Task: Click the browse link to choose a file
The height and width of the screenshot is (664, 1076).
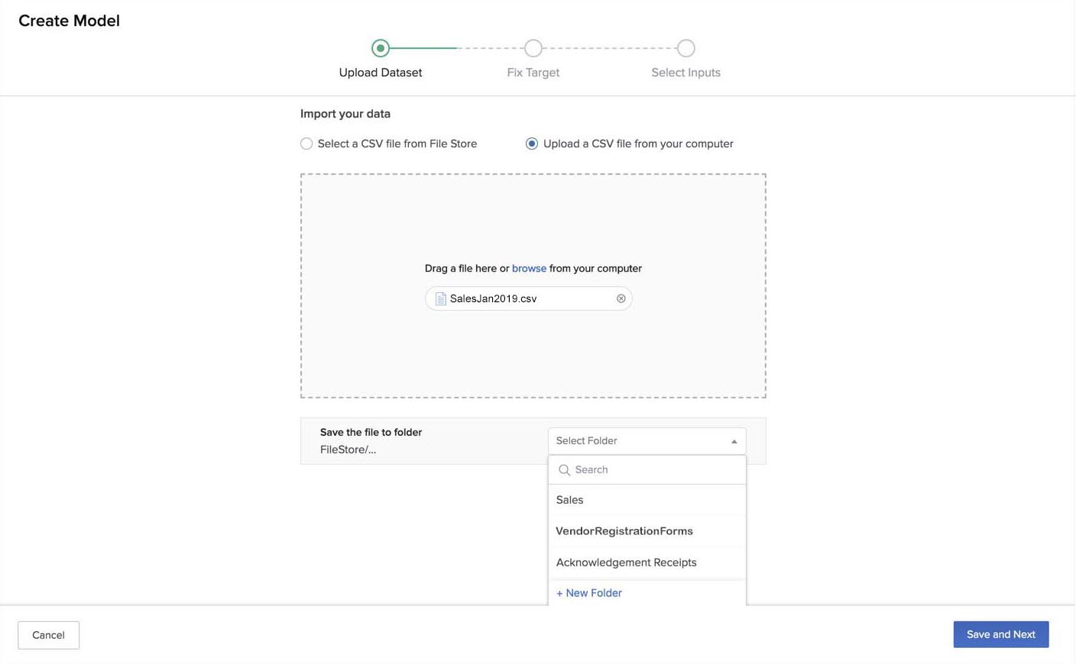Action: point(529,269)
